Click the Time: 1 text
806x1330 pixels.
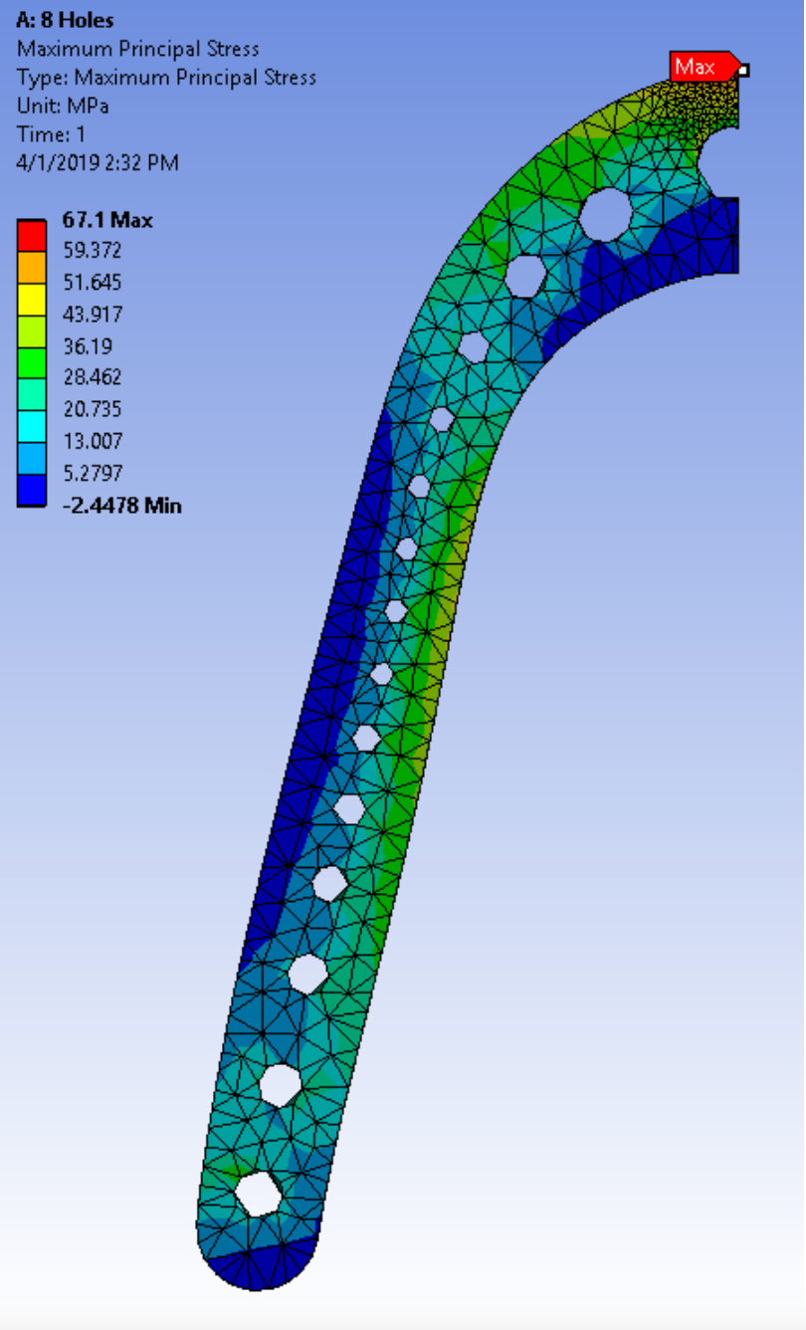(x=51, y=134)
